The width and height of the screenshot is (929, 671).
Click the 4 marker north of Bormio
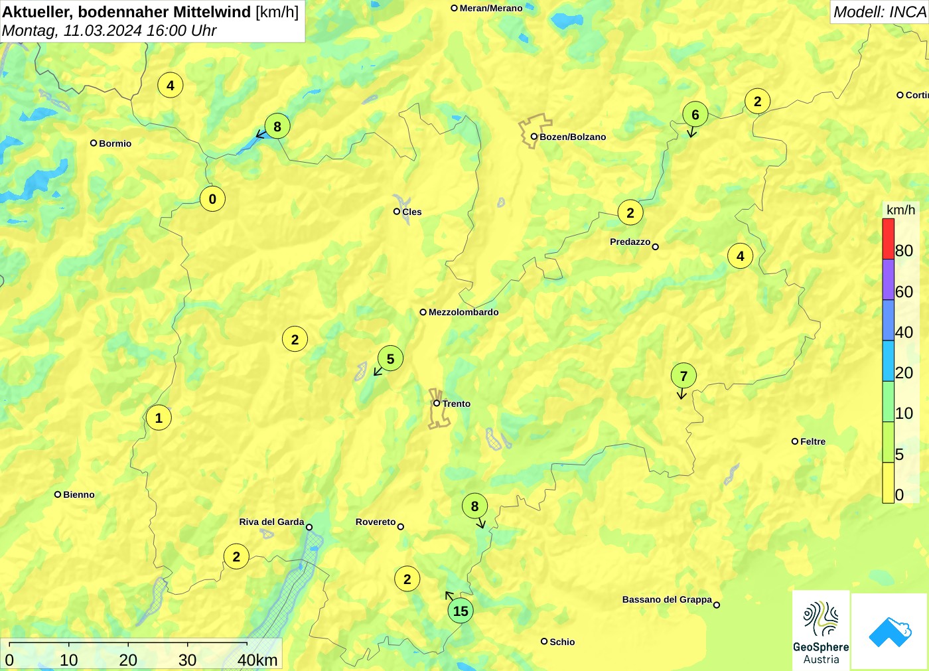coord(171,85)
